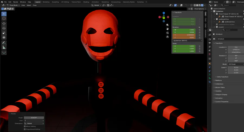The width and height of the screenshot is (244, 132).
Task: Enable the Mirror Editing checkbox
Action: (x=25, y=126)
